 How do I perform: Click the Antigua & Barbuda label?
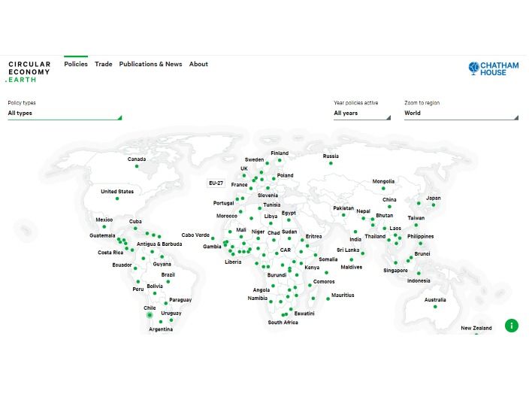(159, 244)
